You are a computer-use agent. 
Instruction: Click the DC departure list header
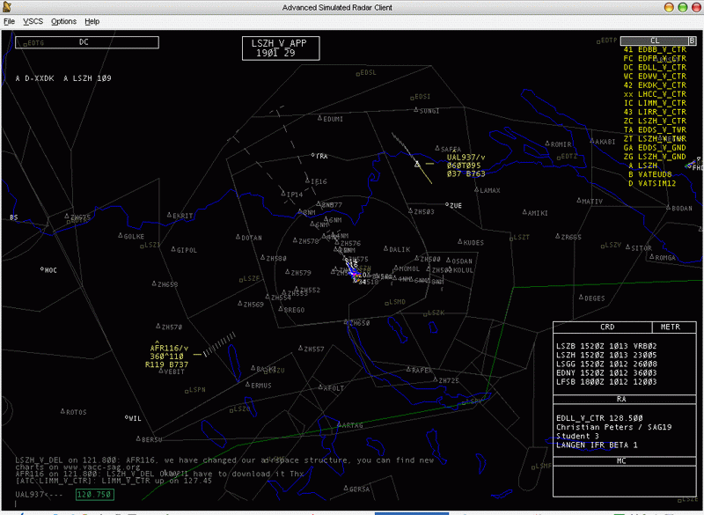point(86,41)
